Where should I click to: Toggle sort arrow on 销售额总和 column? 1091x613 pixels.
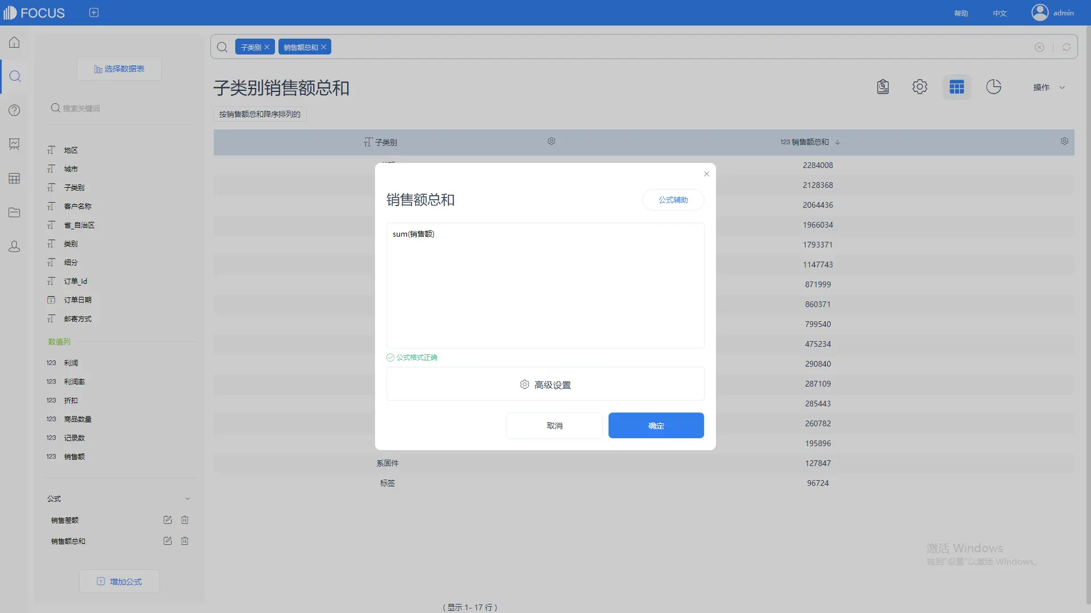(x=837, y=142)
